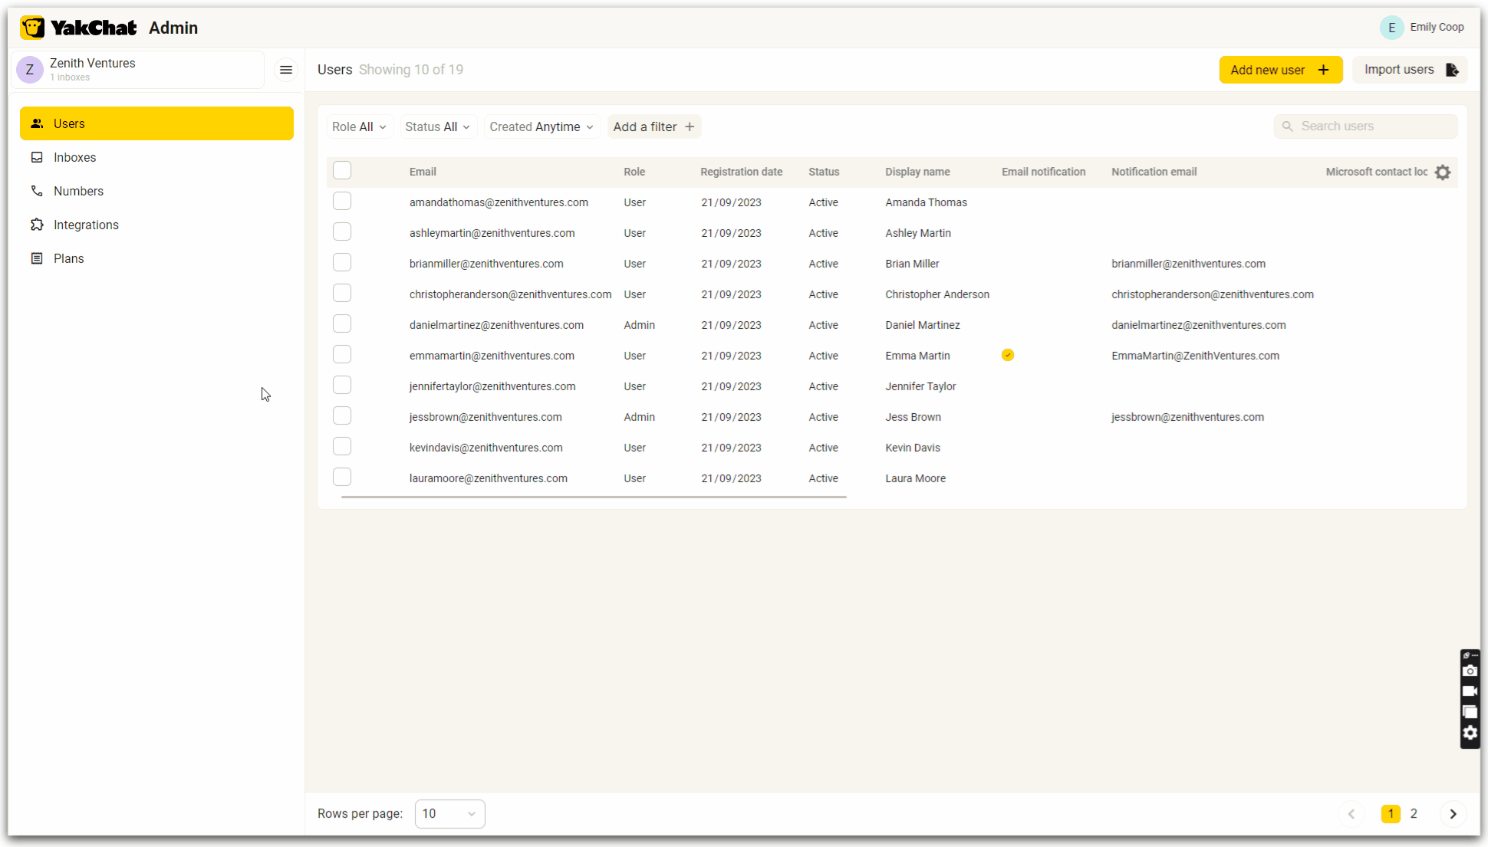
Task: Open the Status All filter dropdown
Action: point(437,127)
